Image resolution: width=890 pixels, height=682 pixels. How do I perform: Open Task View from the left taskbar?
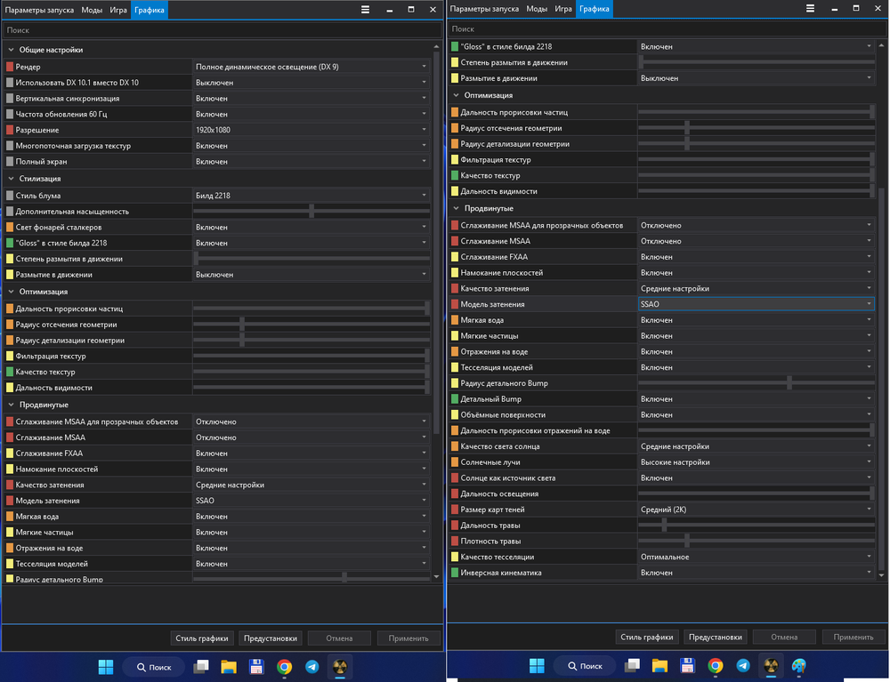pos(202,666)
